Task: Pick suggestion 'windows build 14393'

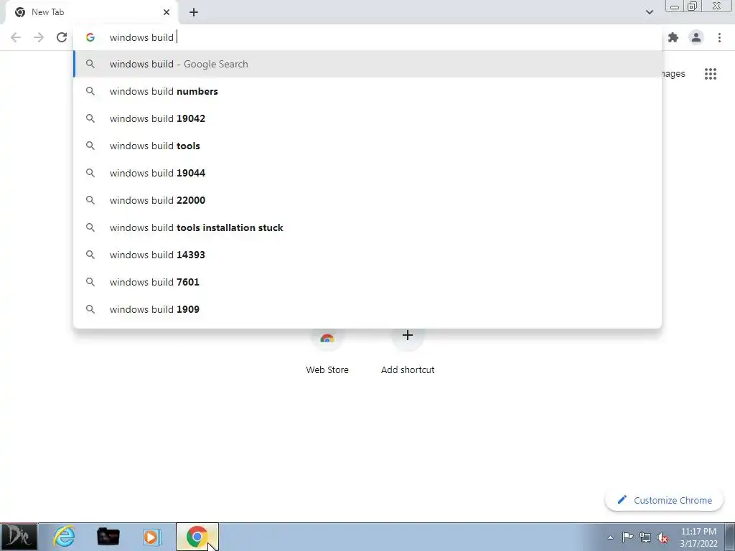Action: [x=367, y=255]
